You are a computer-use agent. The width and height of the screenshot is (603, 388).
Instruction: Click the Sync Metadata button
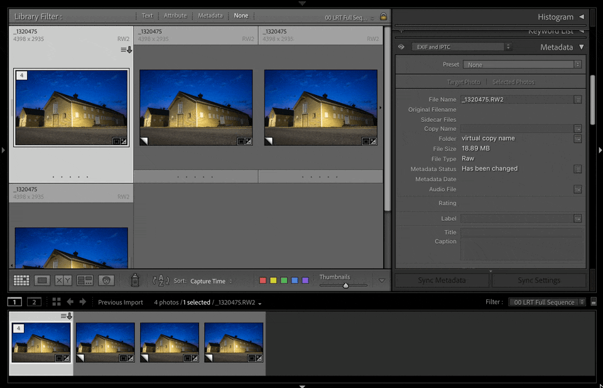coord(442,280)
